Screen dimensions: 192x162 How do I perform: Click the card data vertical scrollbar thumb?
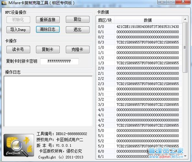click(x=185, y=47)
